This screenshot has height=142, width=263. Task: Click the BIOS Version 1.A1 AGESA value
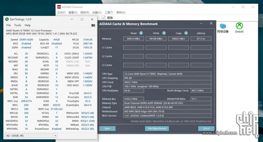(167, 116)
